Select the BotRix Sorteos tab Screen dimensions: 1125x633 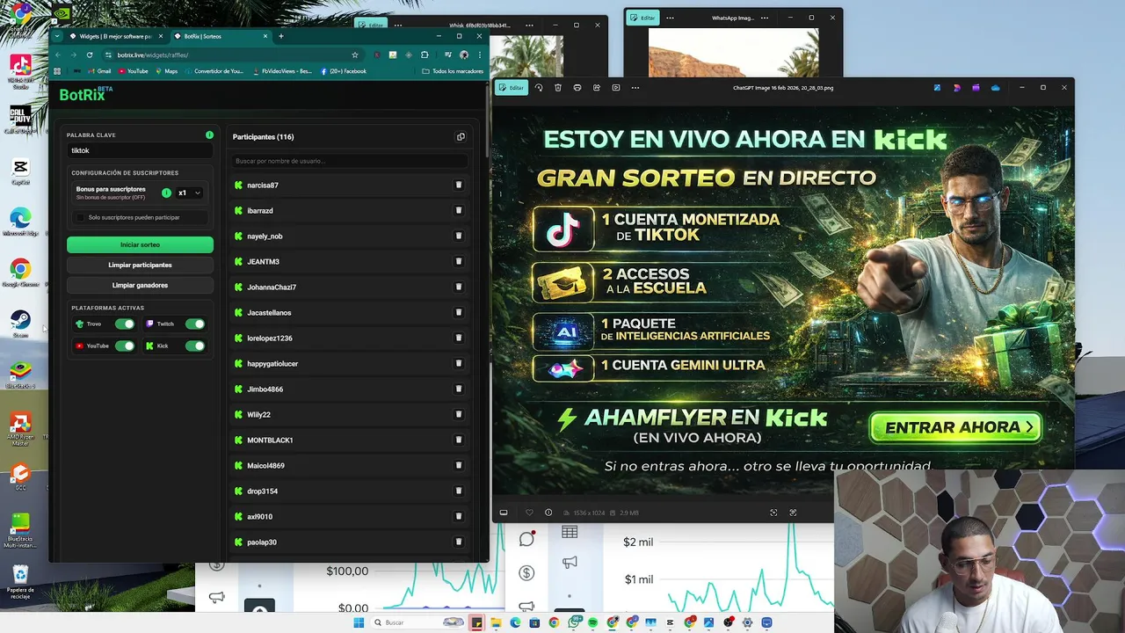(221, 36)
